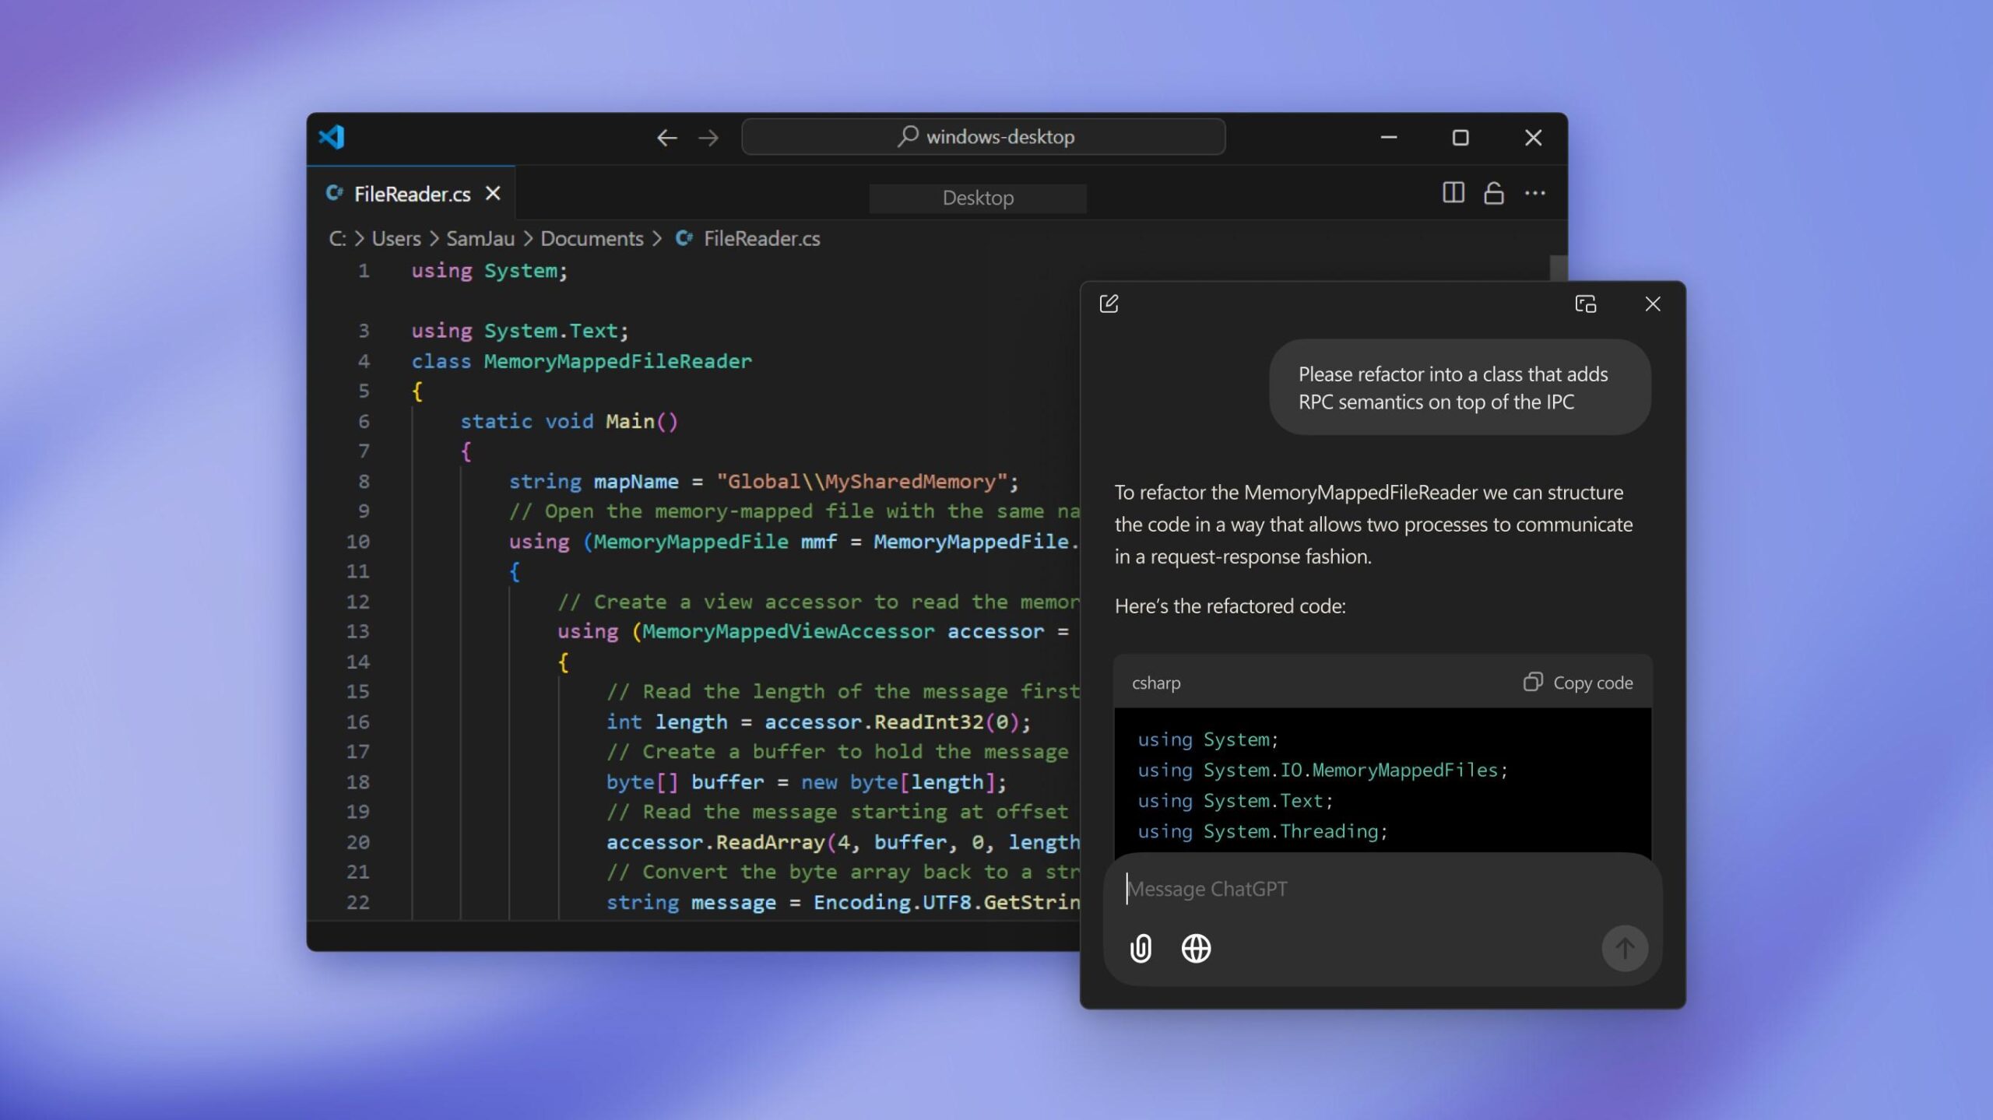Toggle editor lock with the padlock icon
This screenshot has height=1120, width=1993.
click(x=1494, y=193)
